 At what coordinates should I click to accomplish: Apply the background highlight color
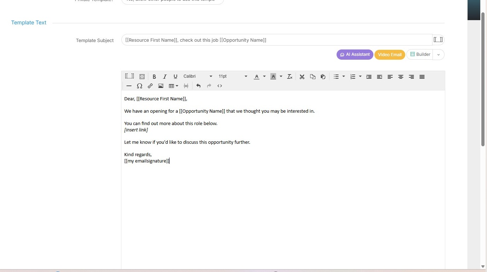click(x=273, y=77)
